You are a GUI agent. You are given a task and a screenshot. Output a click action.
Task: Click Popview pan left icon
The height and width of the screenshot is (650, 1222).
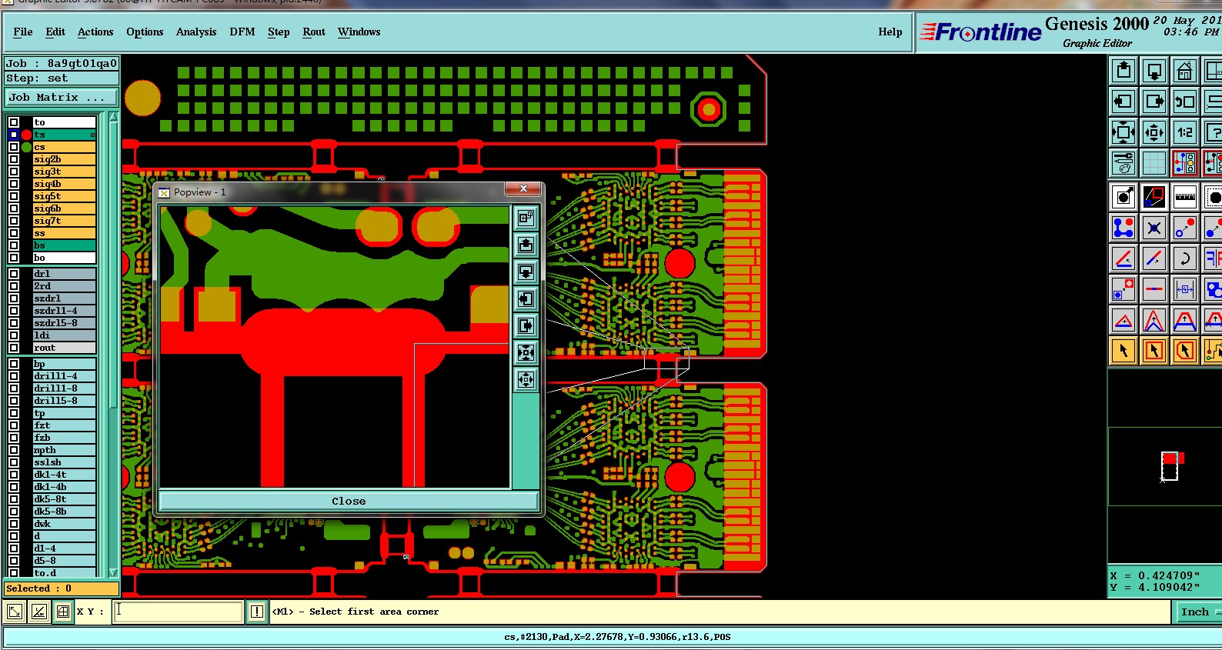pos(526,298)
